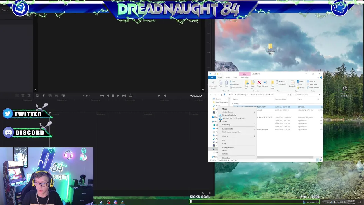
Task: Click the Rename icon in the ribbon
Action: coord(265,83)
